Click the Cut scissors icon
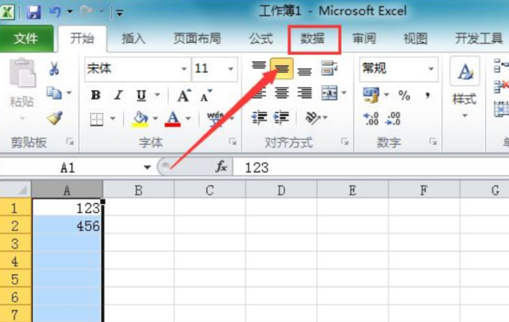Screen dimensions: 509x322 [54, 69]
